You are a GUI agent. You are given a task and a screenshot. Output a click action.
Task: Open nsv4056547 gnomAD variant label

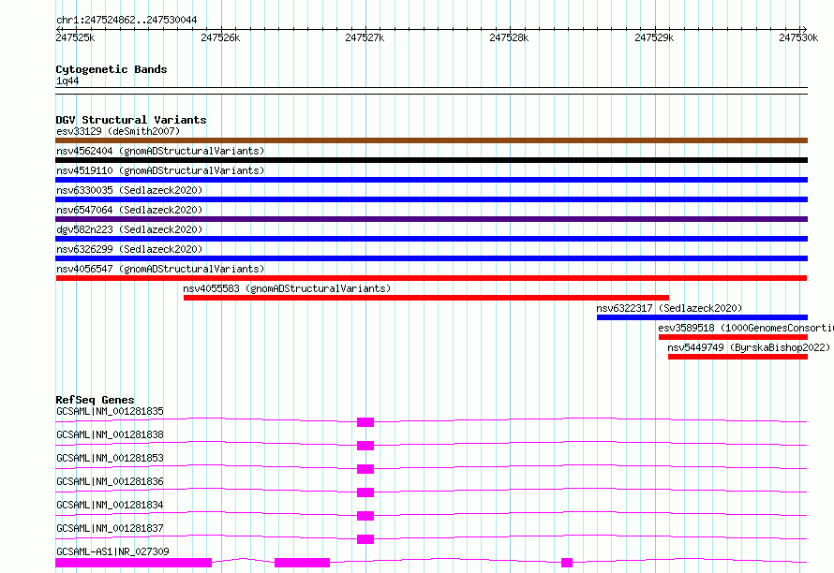tap(160, 269)
